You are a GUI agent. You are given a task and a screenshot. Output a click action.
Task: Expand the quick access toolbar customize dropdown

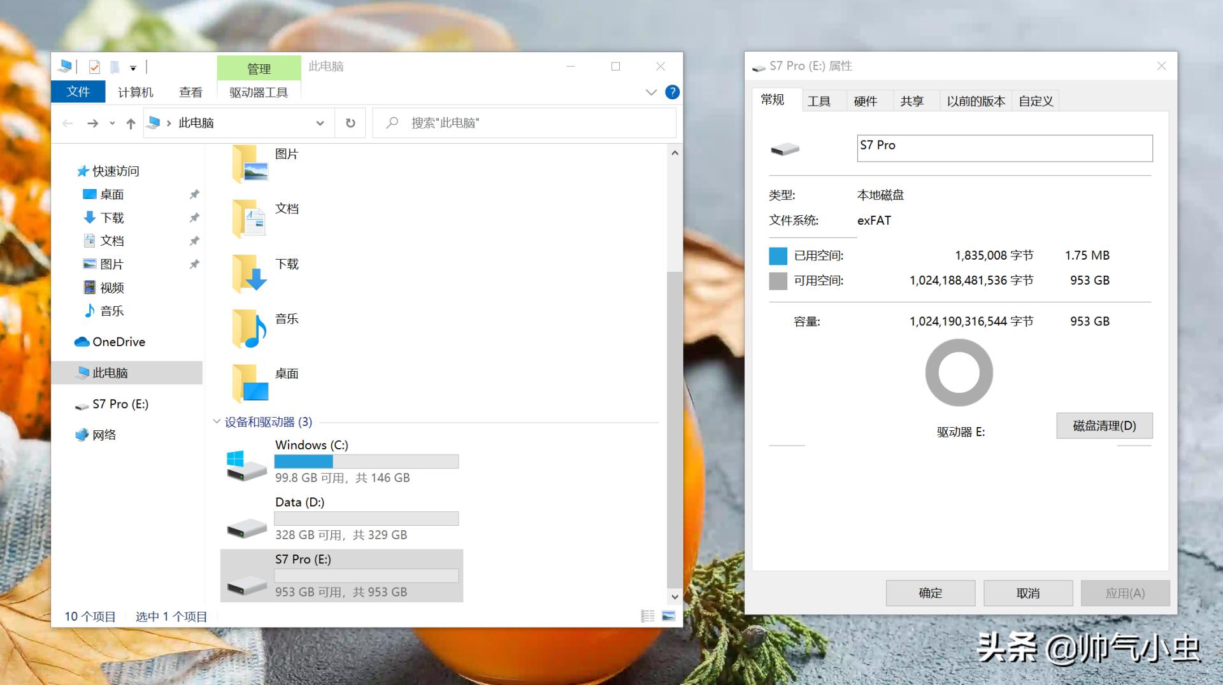pyautogui.click(x=133, y=66)
